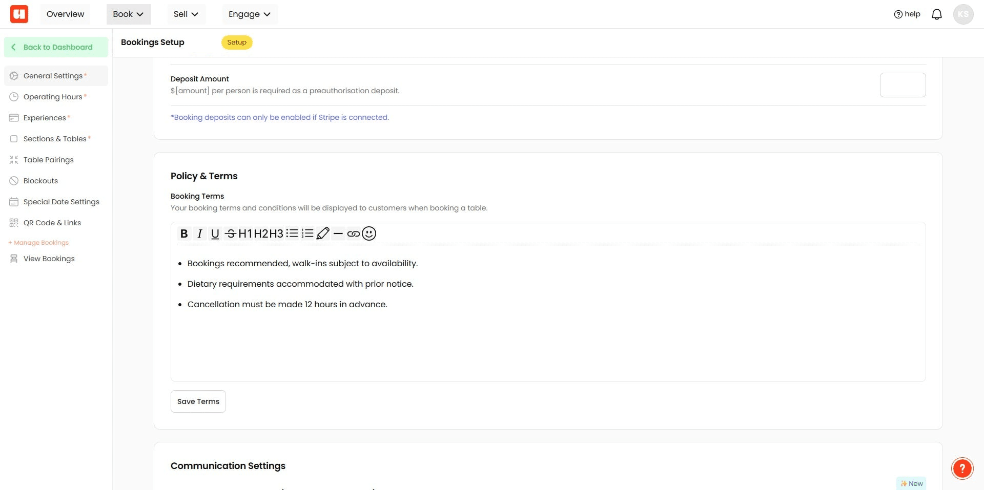This screenshot has height=490, width=984.
Task: Open the KS user avatar menu
Action: [963, 14]
